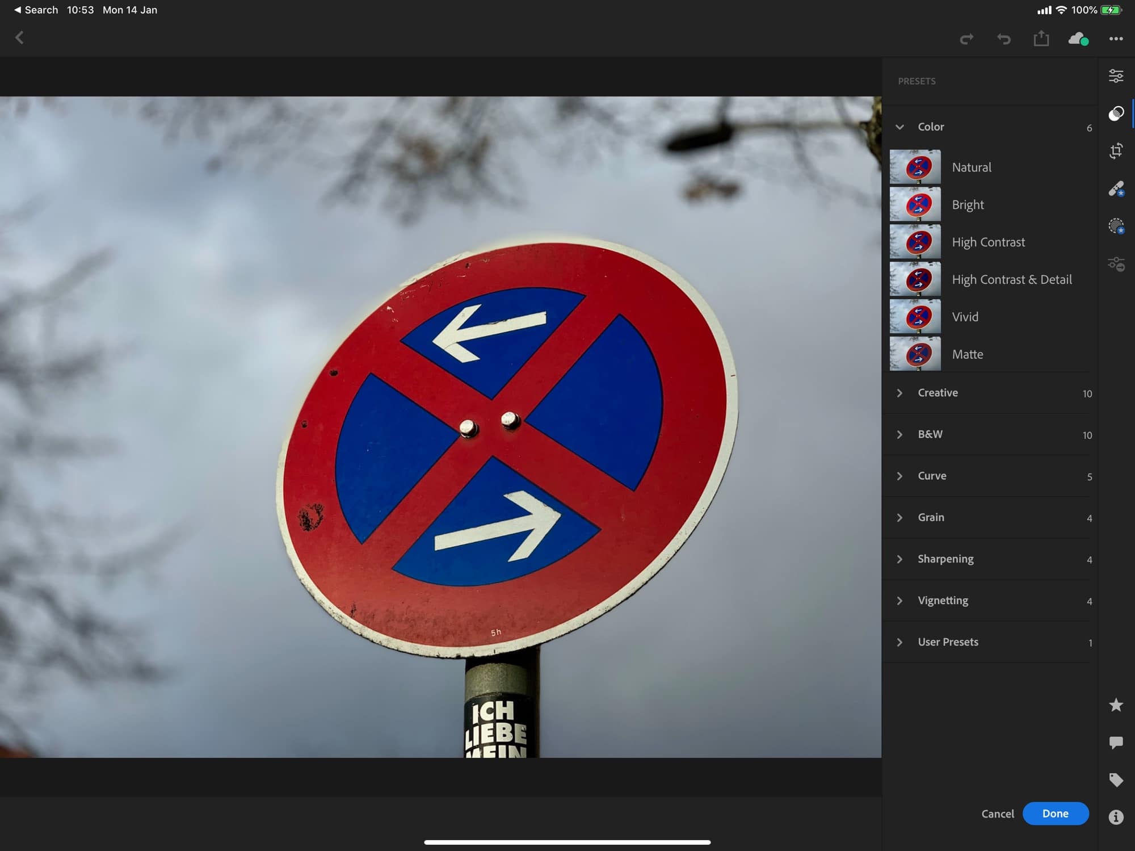
Task: Open the Share export icon
Action: pyautogui.click(x=1041, y=39)
